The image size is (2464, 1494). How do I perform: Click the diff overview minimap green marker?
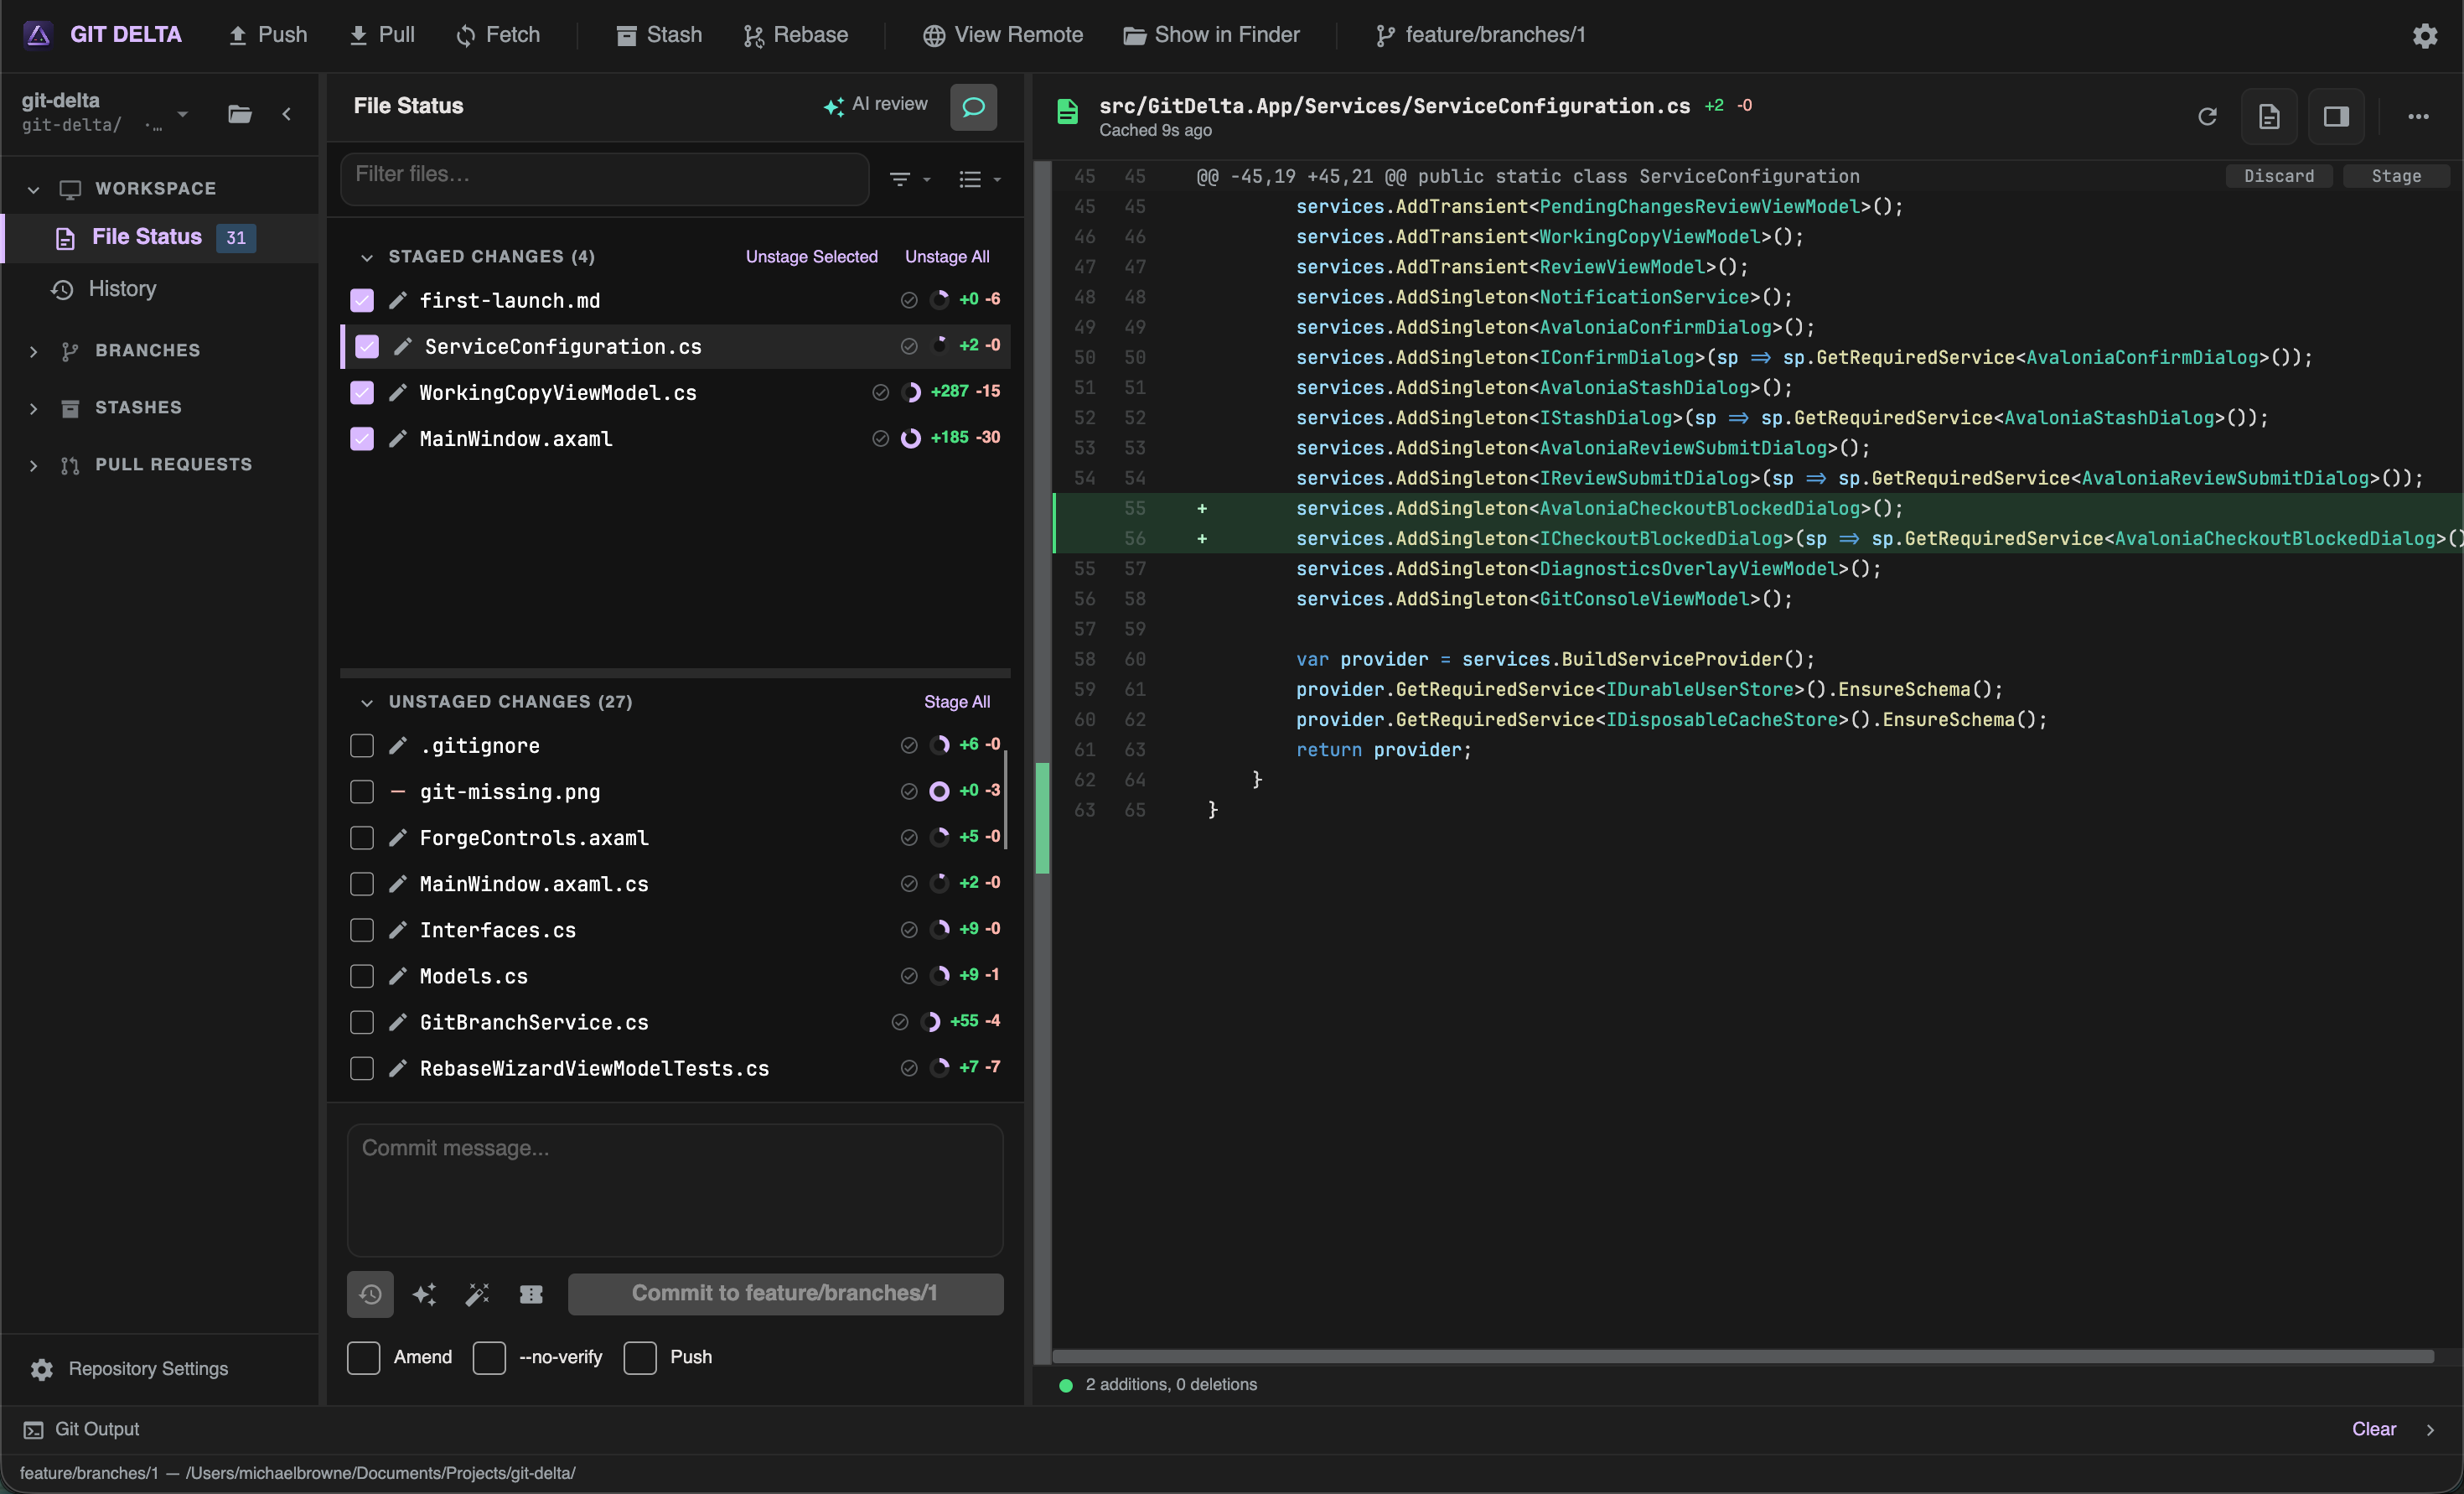click(1042, 817)
